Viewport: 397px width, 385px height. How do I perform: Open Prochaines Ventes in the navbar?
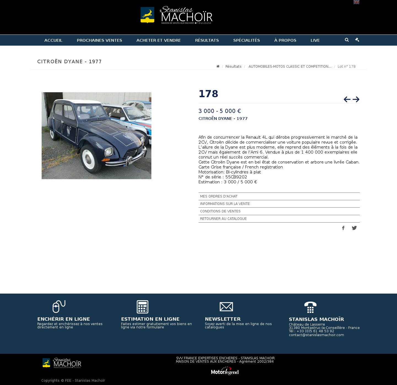100,40
